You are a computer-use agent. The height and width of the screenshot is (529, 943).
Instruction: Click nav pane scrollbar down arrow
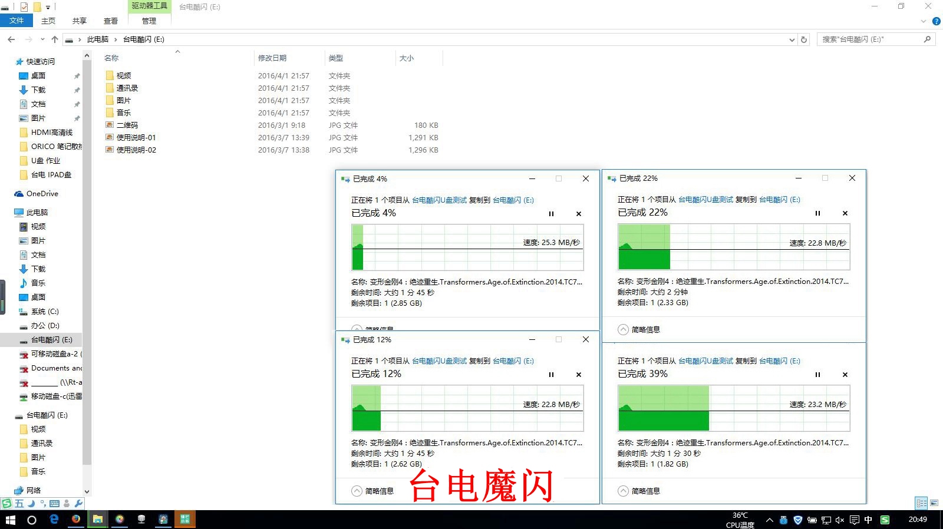click(x=87, y=491)
